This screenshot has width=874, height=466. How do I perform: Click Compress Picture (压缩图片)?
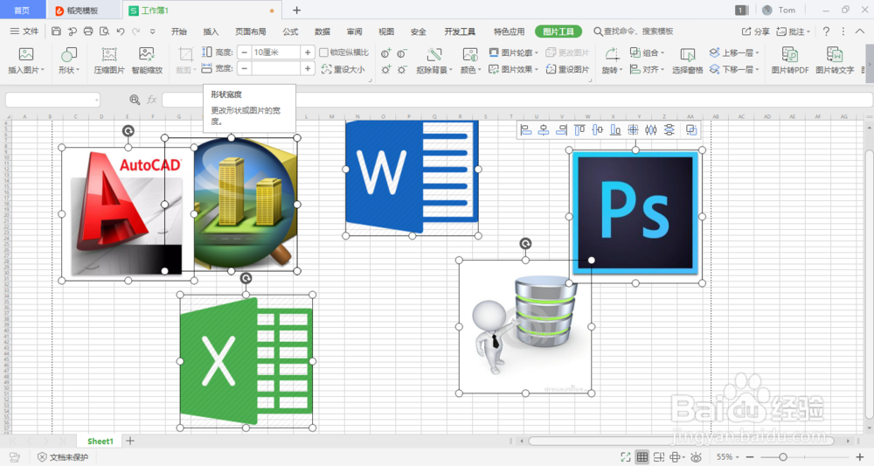pos(109,60)
